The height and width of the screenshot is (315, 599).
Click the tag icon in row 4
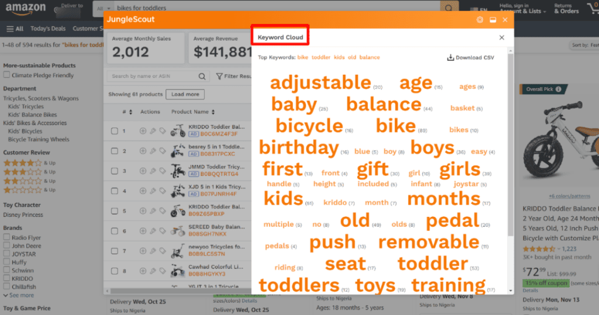163,191
